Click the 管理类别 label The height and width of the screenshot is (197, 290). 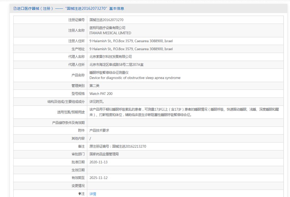click(78, 86)
